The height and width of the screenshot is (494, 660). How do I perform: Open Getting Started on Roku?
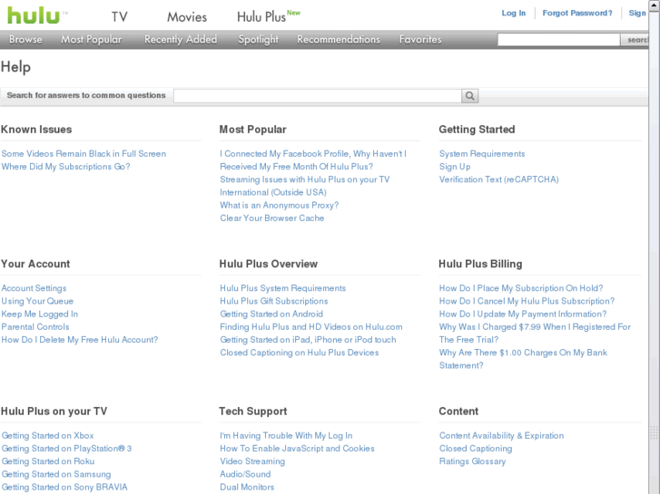[x=48, y=461]
